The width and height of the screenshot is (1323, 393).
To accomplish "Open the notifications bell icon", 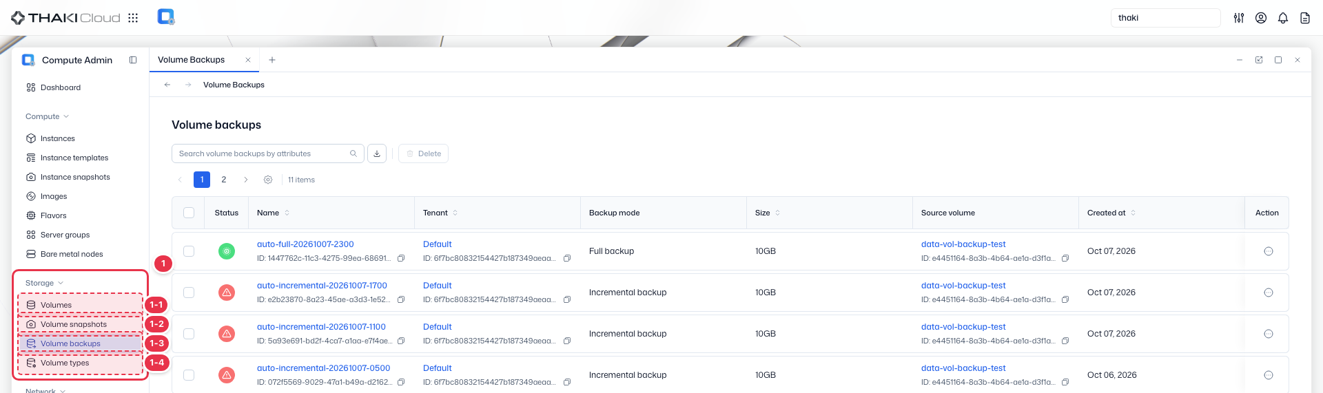I will (x=1283, y=18).
